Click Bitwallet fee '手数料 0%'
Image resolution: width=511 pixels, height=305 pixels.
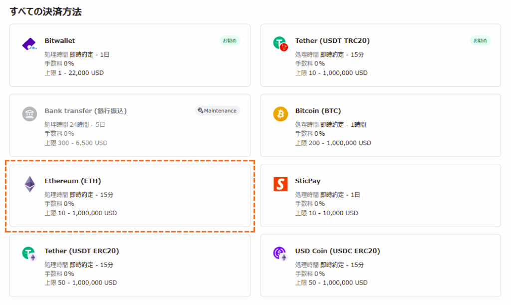click(x=59, y=63)
